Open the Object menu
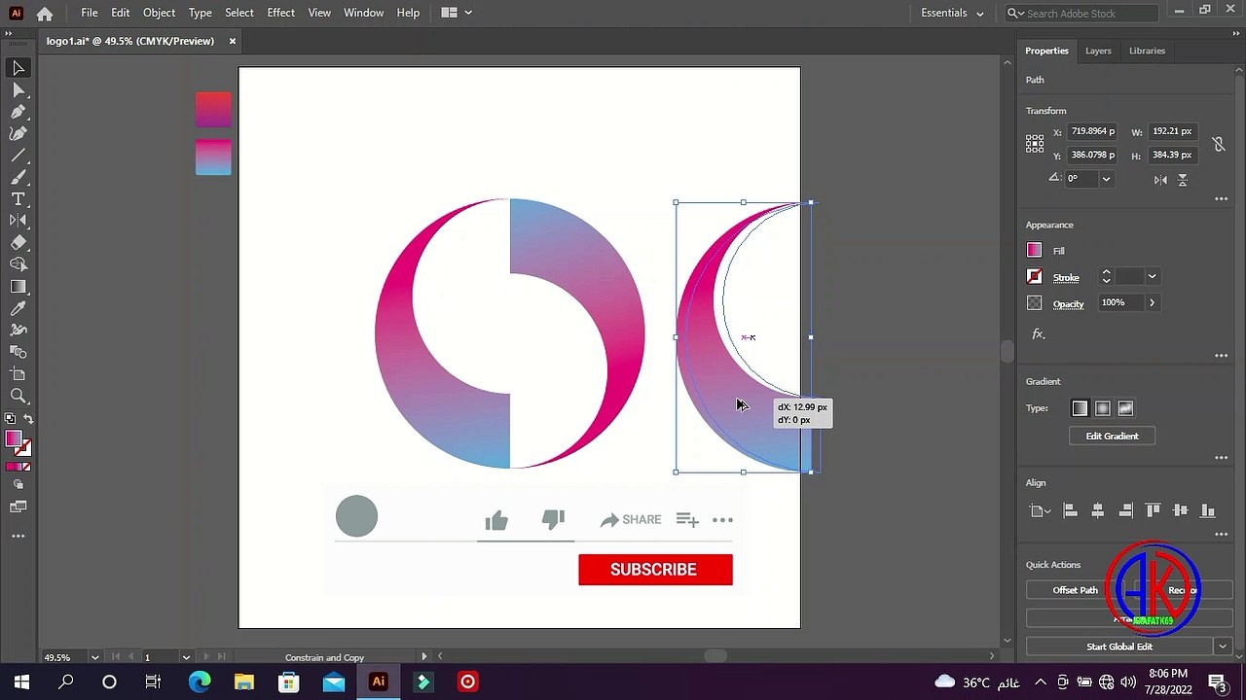The image size is (1246, 700). coord(159,13)
